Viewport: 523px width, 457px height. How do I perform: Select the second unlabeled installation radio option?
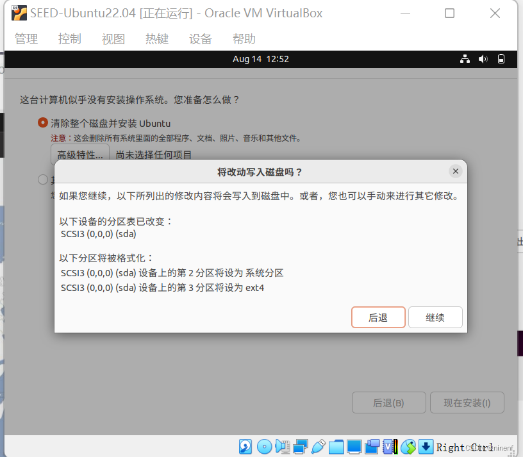point(43,179)
